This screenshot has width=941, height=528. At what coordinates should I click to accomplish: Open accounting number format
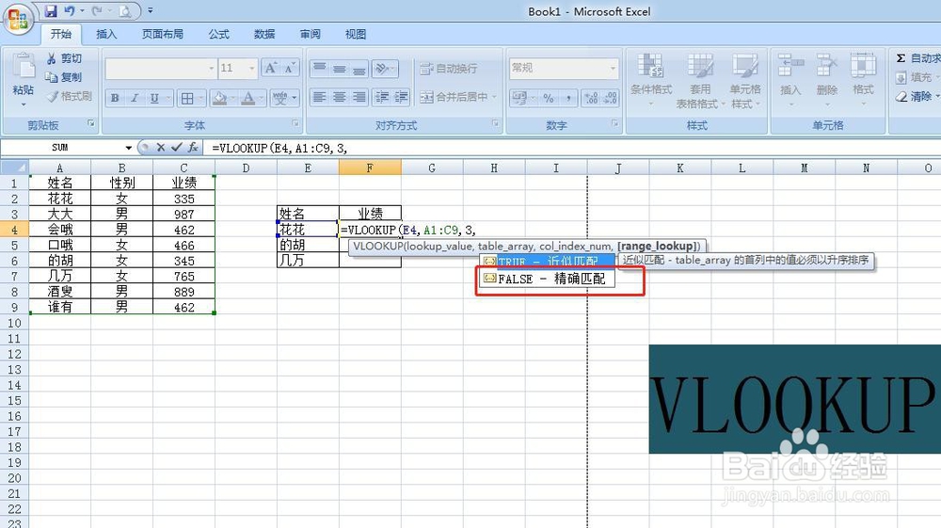pos(519,97)
